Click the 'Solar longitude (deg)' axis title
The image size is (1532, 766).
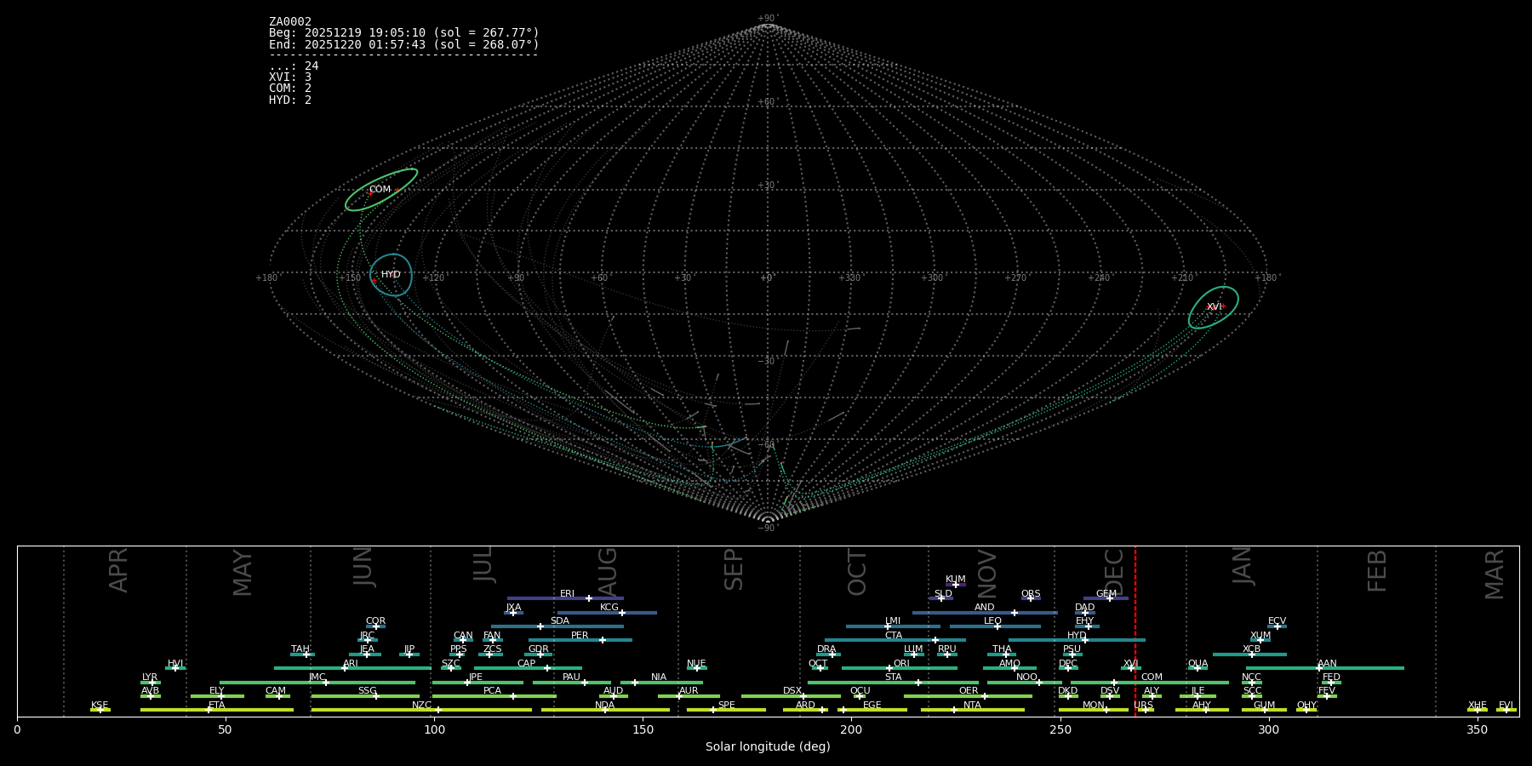click(x=768, y=747)
